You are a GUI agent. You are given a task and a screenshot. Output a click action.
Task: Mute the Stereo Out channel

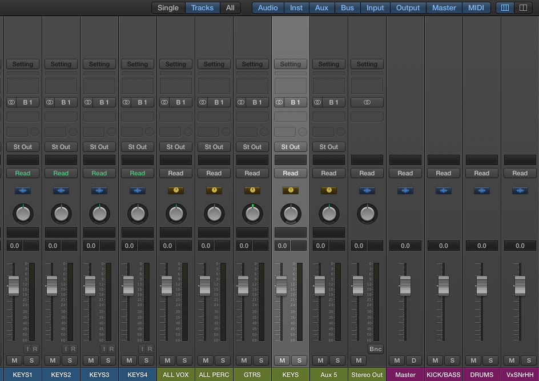[359, 360]
